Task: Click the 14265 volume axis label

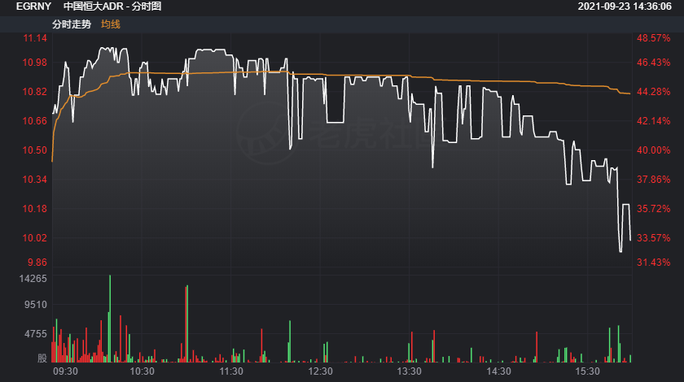Action: (33, 279)
